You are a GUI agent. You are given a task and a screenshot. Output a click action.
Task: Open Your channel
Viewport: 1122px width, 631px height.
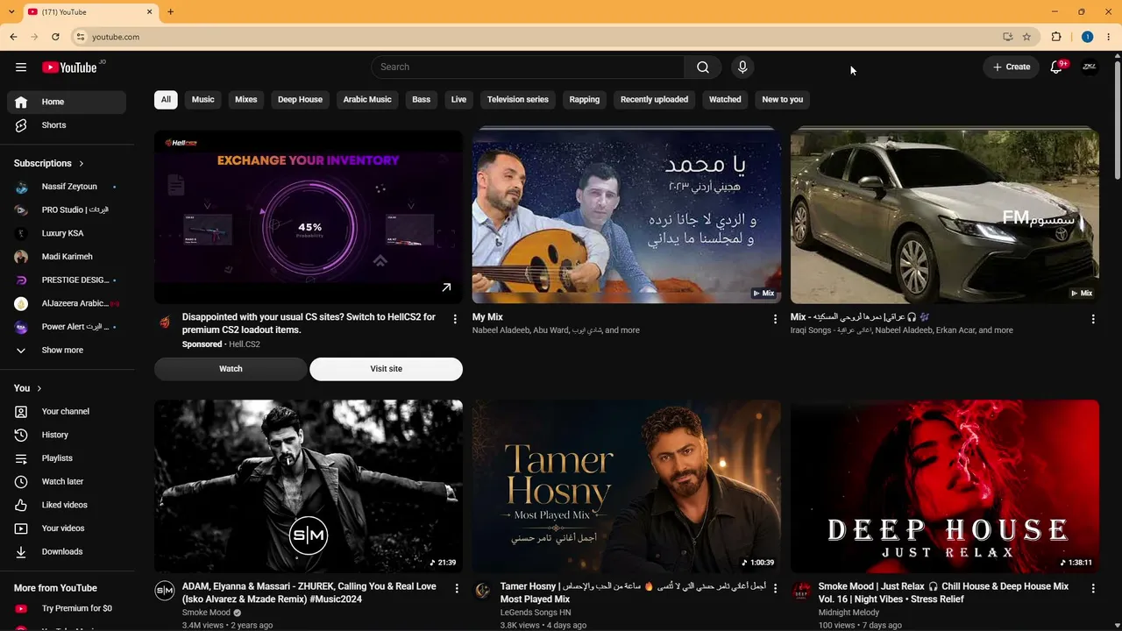tap(67, 411)
